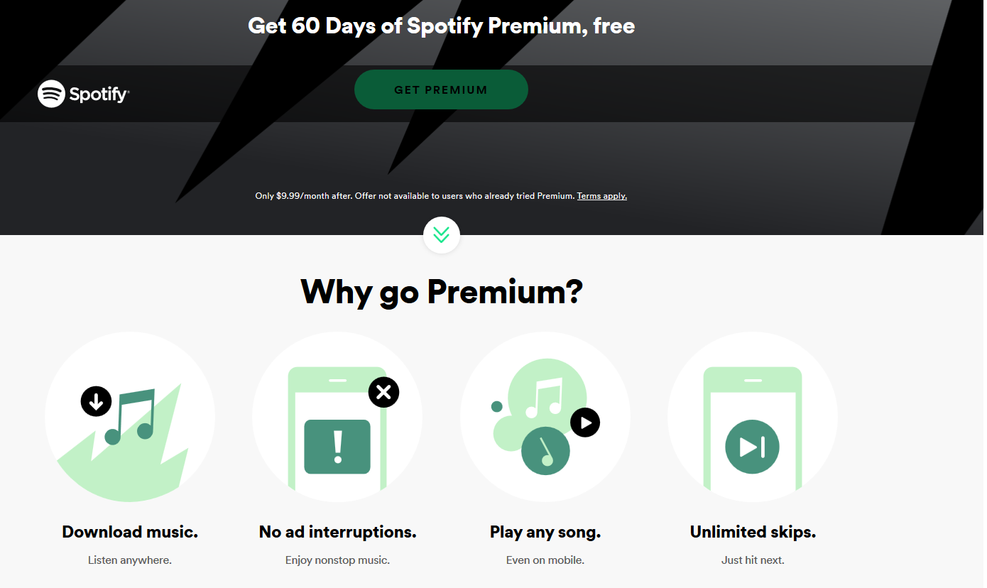
Task: Select the Play any song. heading
Action: pyautogui.click(x=545, y=532)
